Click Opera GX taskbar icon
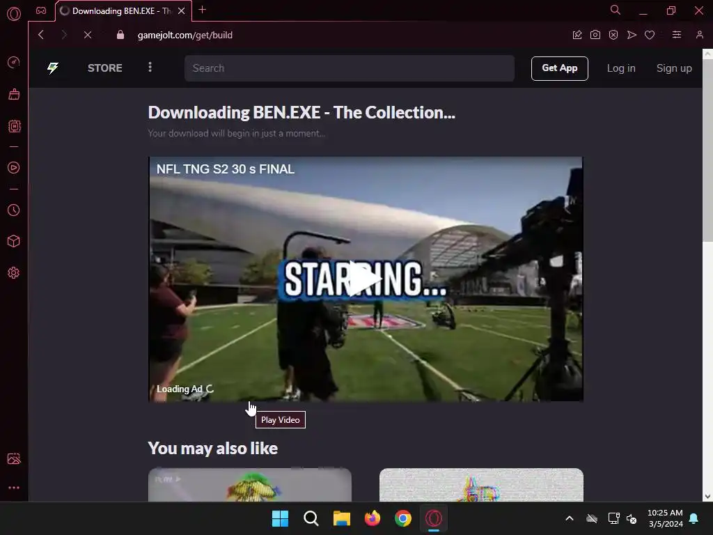This screenshot has height=535, width=713. pyautogui.click(x=434, y=518)
